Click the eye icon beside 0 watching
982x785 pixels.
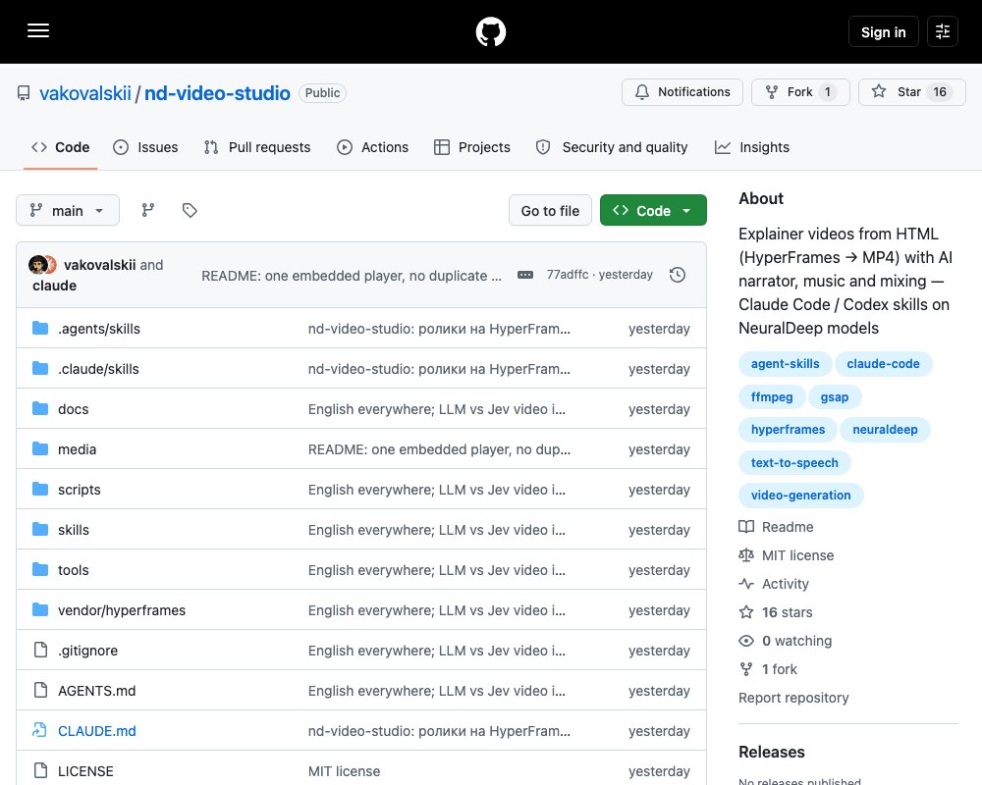pos(746,641)
